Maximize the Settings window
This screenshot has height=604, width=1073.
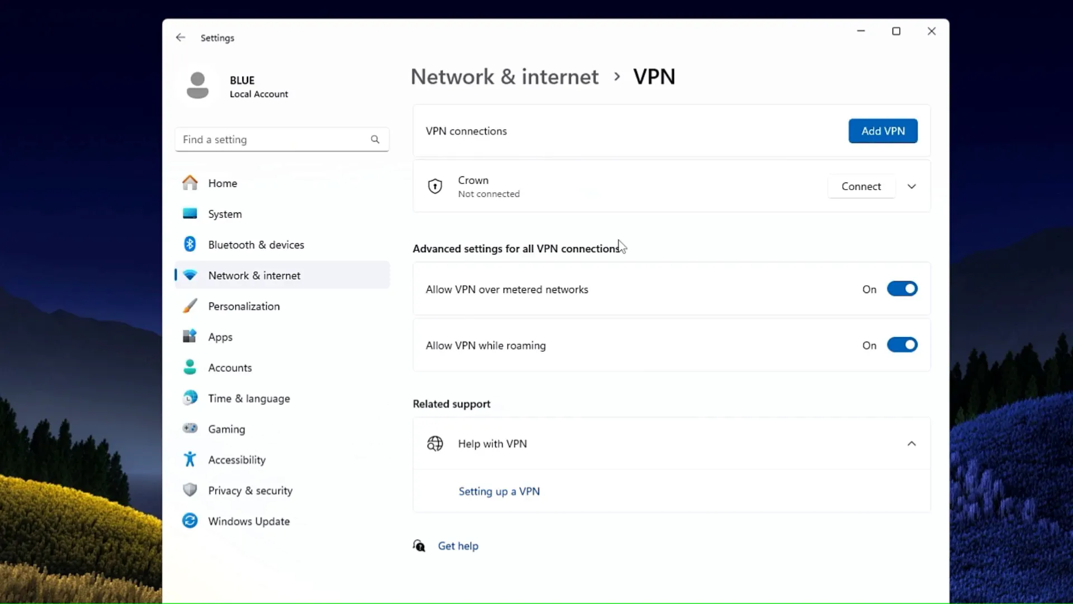pos(896,31)
